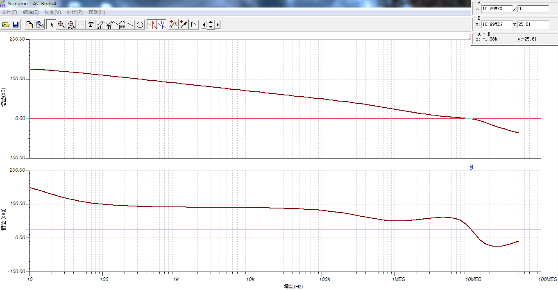Click the 增益(dB) axis label

[3, 97]
